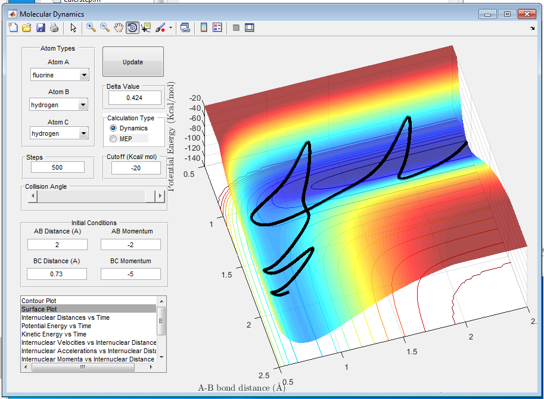The width and height of the screenshot is (544, 399).
Task: Activate the Pan hand tool
Action: [119, 27]
